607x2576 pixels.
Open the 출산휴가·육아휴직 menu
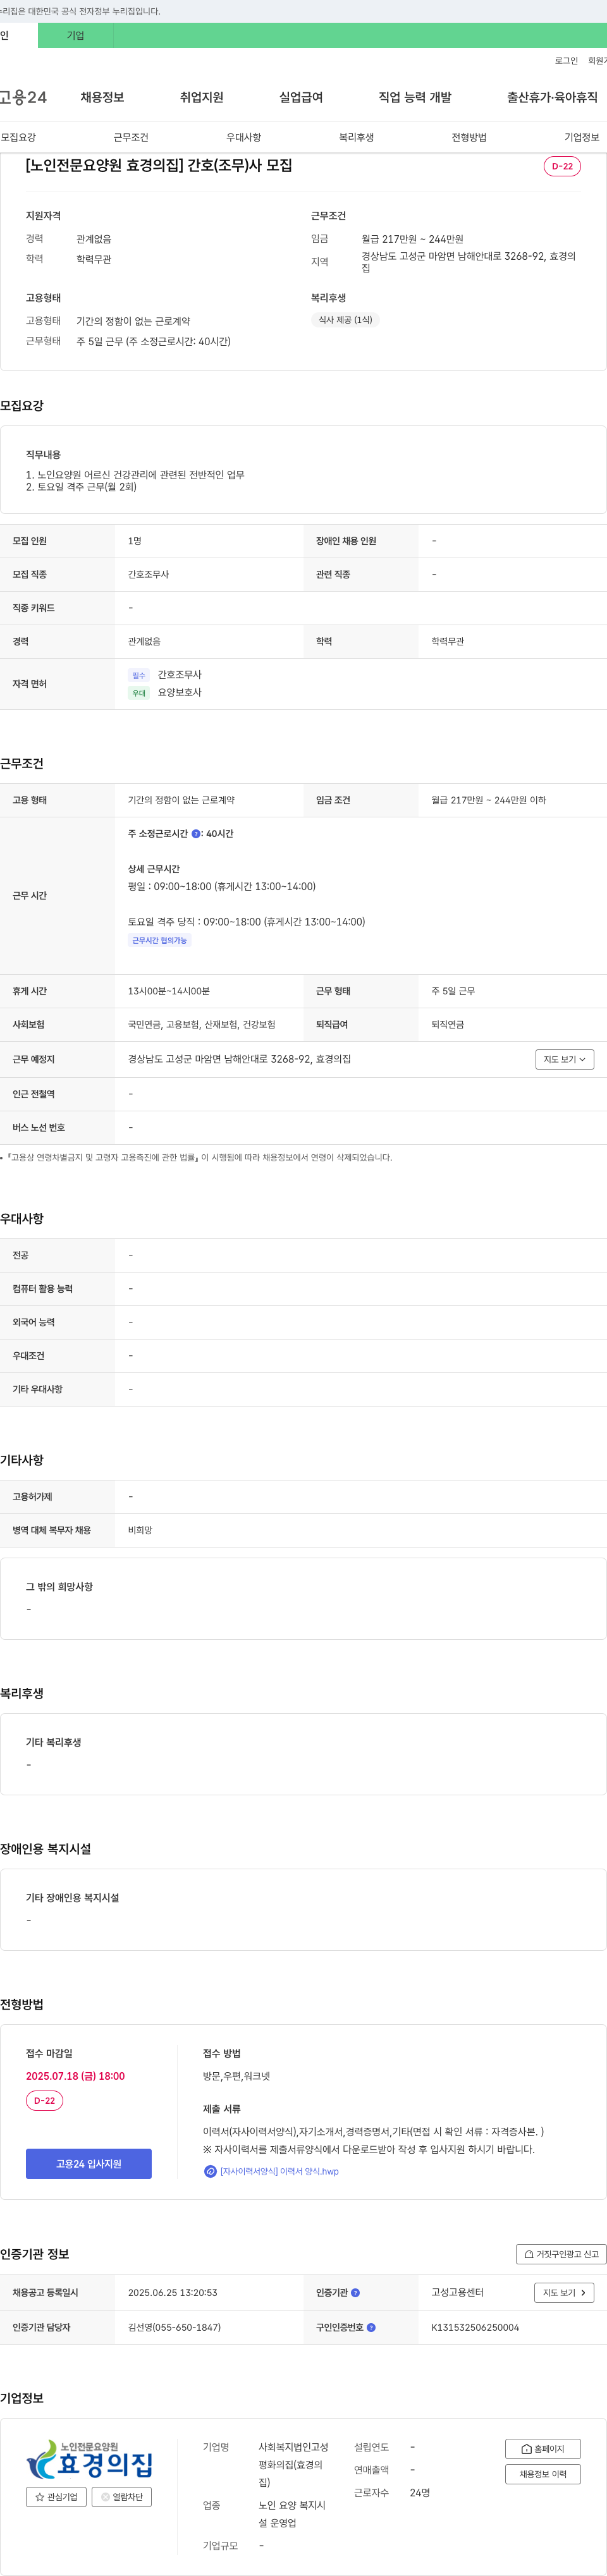(x=552, y=97)
